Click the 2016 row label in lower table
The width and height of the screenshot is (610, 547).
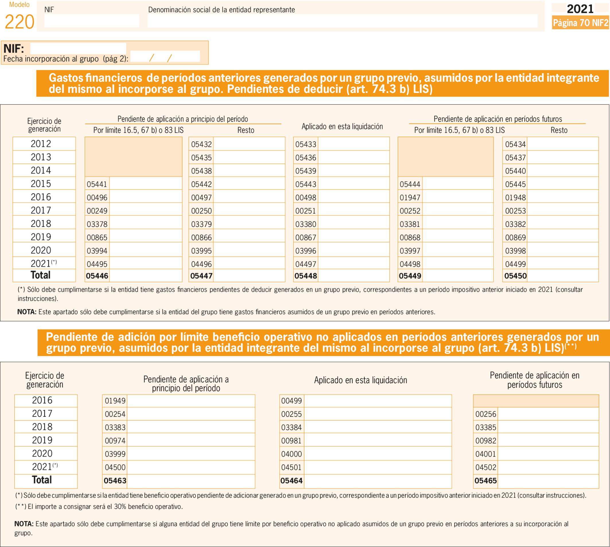tap(42, 401)
